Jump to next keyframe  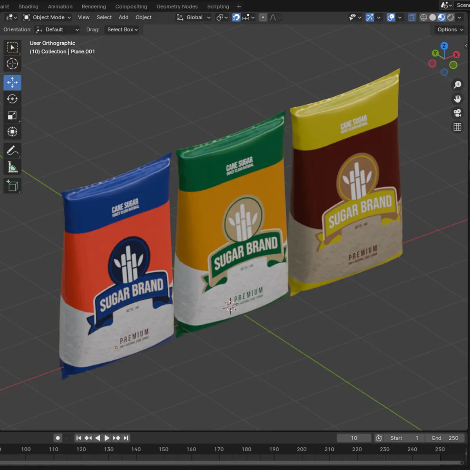[116, 438]
